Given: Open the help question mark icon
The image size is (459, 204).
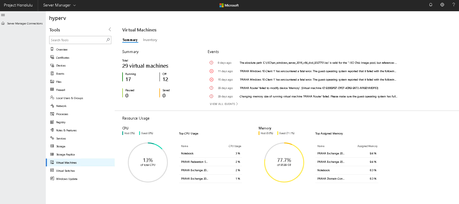Looking at the screenshot, I should tap(453, 5).
